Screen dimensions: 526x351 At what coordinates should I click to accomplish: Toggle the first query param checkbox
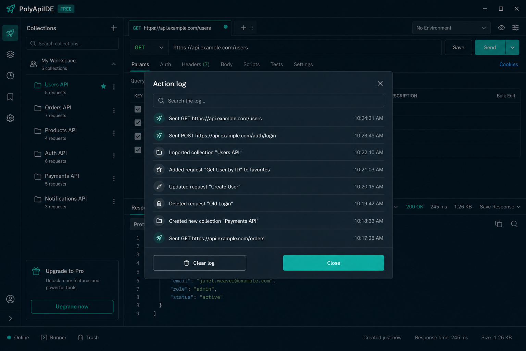point(138,109)
